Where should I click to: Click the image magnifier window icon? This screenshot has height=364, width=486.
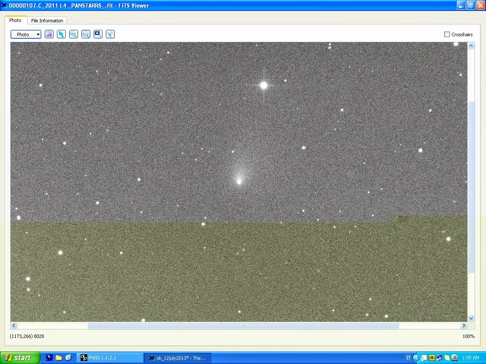[x=98, y=35]
